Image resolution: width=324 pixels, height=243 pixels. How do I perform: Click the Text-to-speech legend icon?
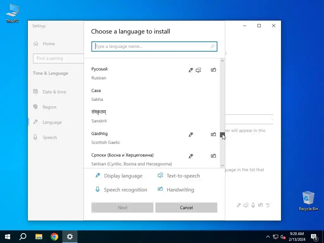pos(160,175)
